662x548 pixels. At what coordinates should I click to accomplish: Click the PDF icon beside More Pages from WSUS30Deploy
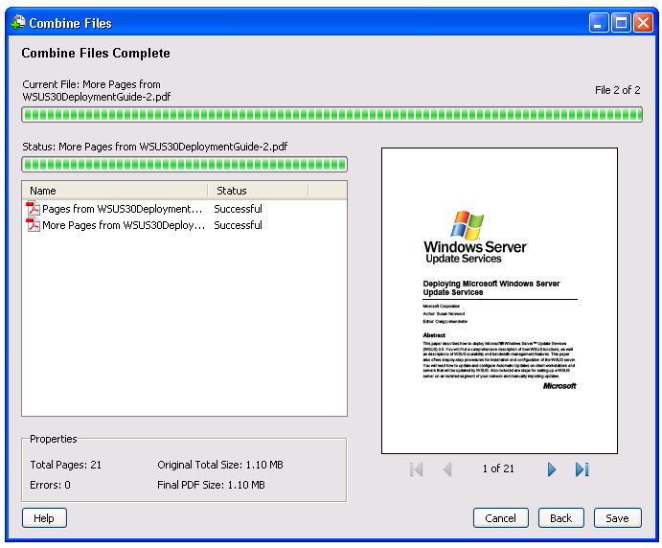pos(33,224)
